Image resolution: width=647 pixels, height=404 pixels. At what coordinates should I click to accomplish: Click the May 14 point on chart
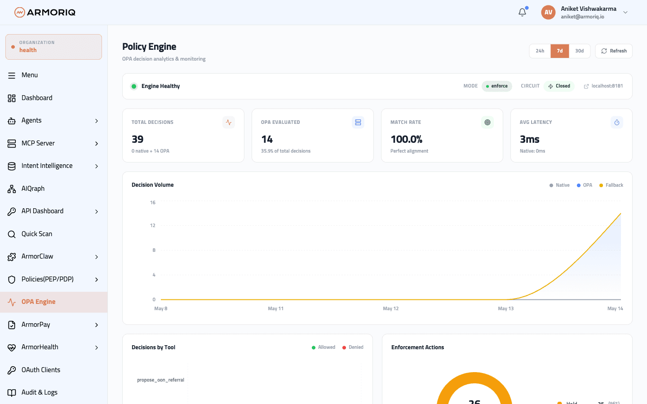coord(620,214)
